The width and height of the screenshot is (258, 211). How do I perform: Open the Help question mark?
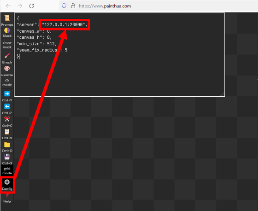[x=7, y=198]
